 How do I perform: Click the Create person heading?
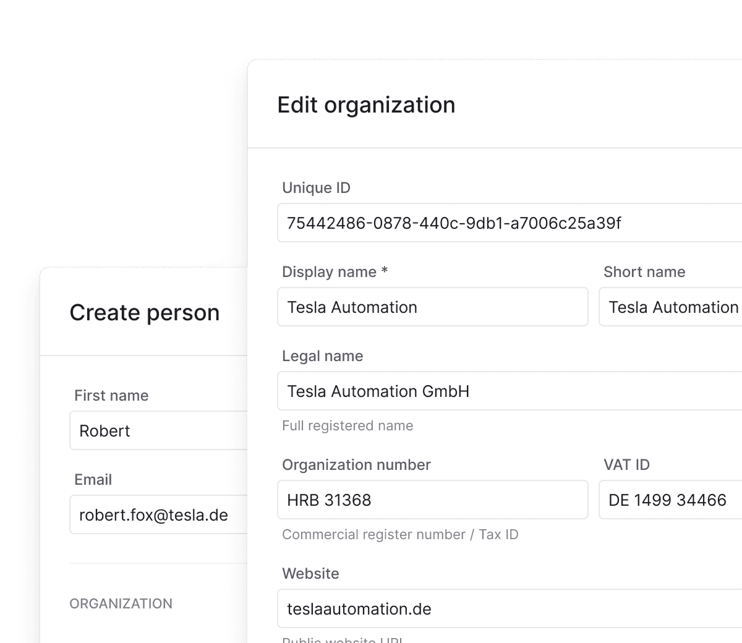pos(145,313)
